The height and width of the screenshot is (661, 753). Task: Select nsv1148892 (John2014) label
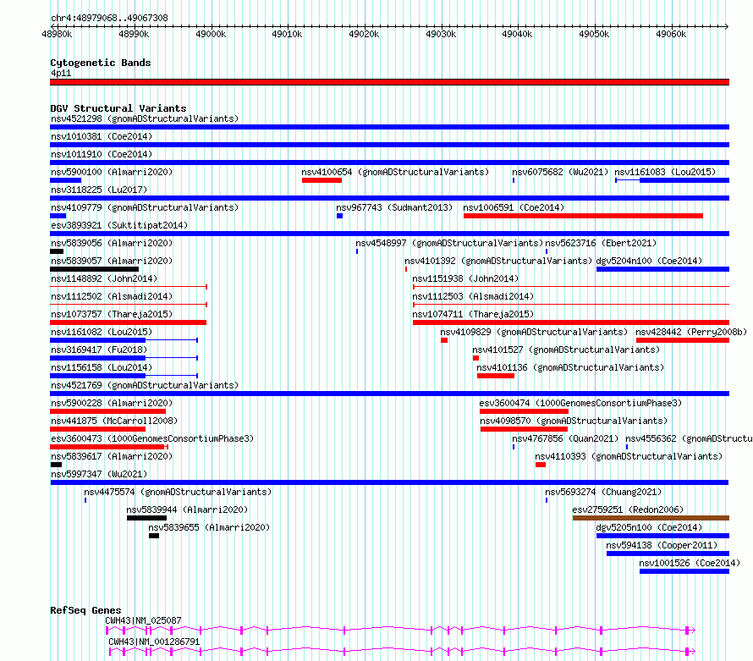point(104,278)
